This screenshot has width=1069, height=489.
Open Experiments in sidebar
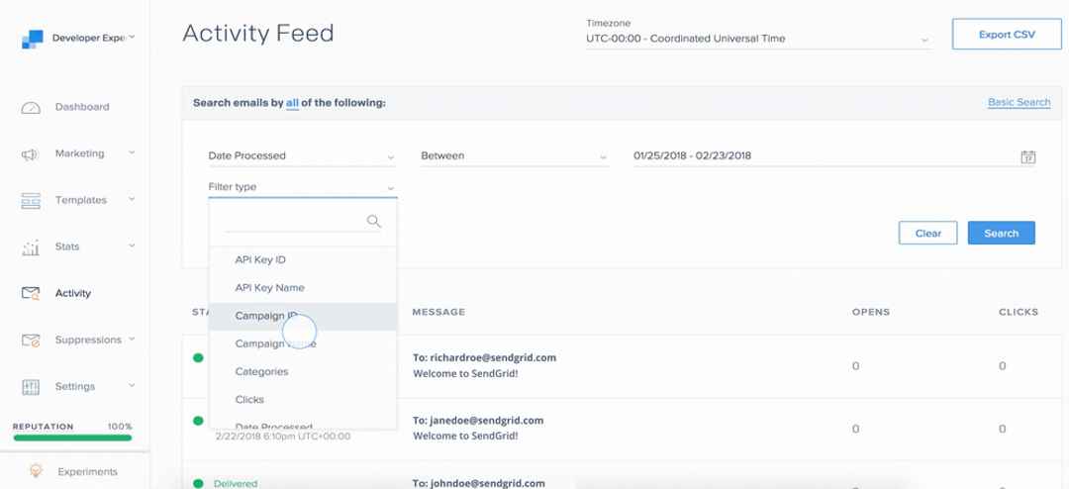click(x=87, y=471)
